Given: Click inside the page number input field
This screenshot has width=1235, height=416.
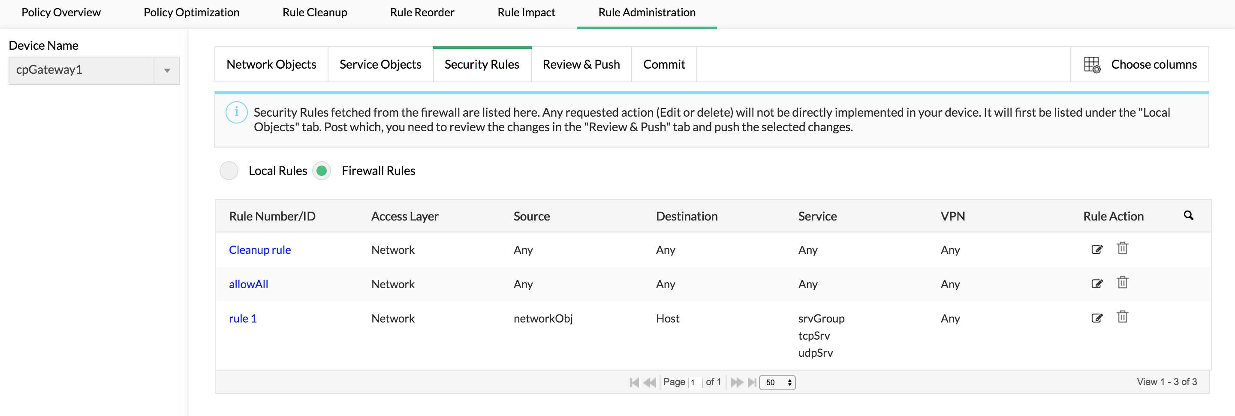Looking at the screenshot, I should coord(696,382).
